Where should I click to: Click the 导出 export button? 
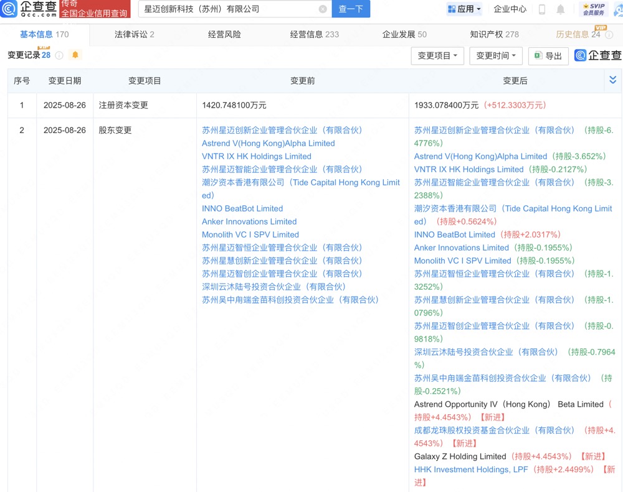coord(548,55)
